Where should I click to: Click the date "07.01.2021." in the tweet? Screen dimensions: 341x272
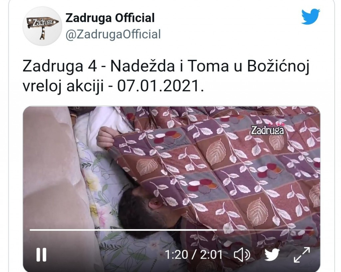[161, 86]
